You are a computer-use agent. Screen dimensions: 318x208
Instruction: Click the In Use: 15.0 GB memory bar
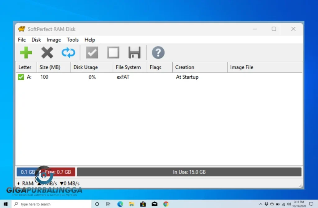189,172
